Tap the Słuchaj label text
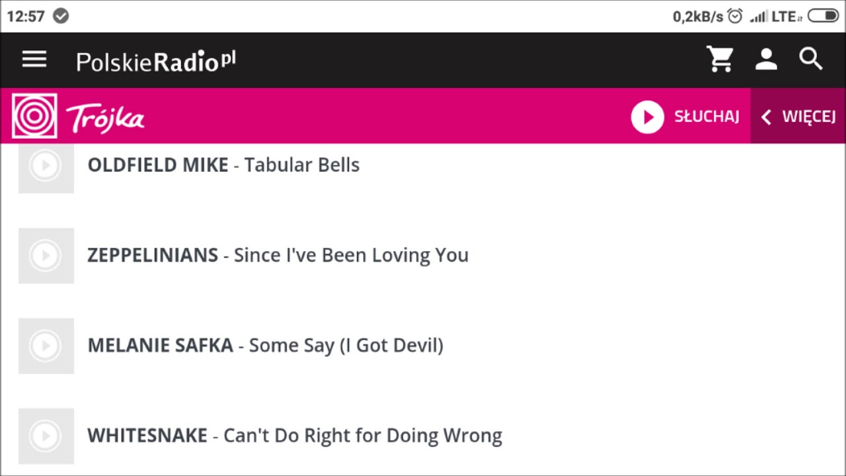Screen dimensions: 846x476 707,116
